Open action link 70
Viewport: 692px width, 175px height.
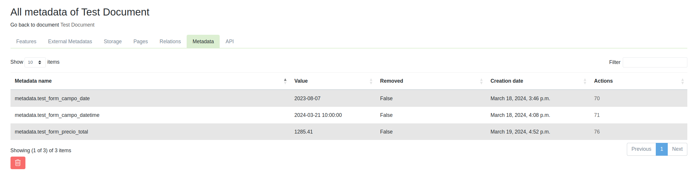[597, 98]
